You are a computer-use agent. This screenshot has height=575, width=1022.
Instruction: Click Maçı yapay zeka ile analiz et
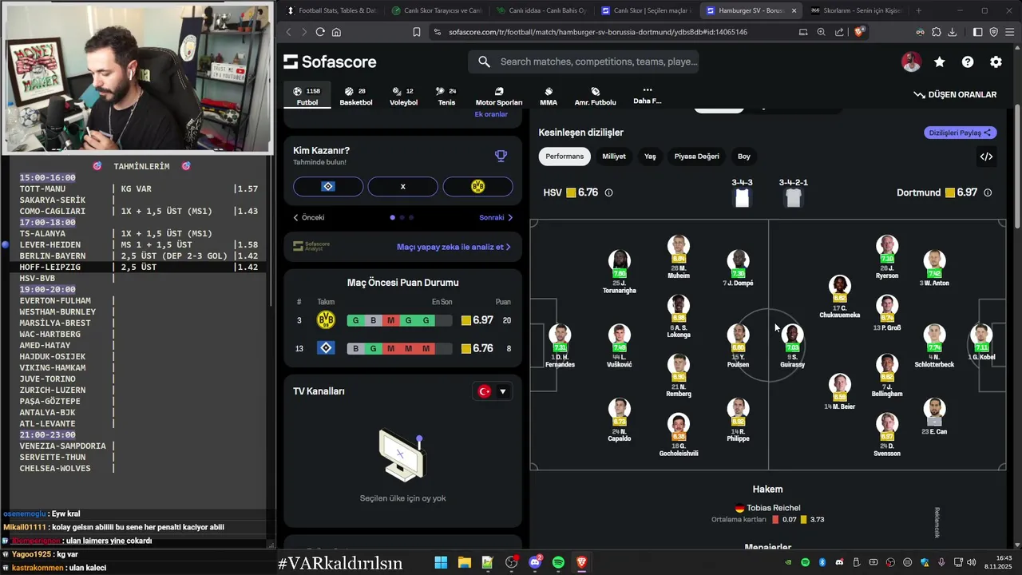click(x=454, y=247)
